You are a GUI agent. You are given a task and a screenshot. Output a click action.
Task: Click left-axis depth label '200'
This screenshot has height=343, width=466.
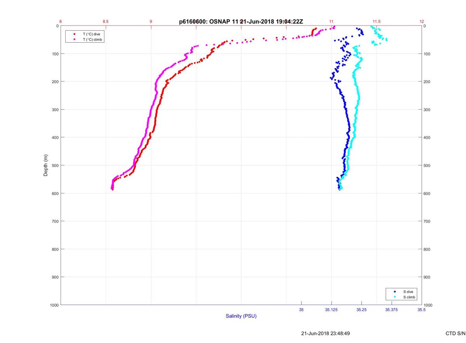coord(55,82)
